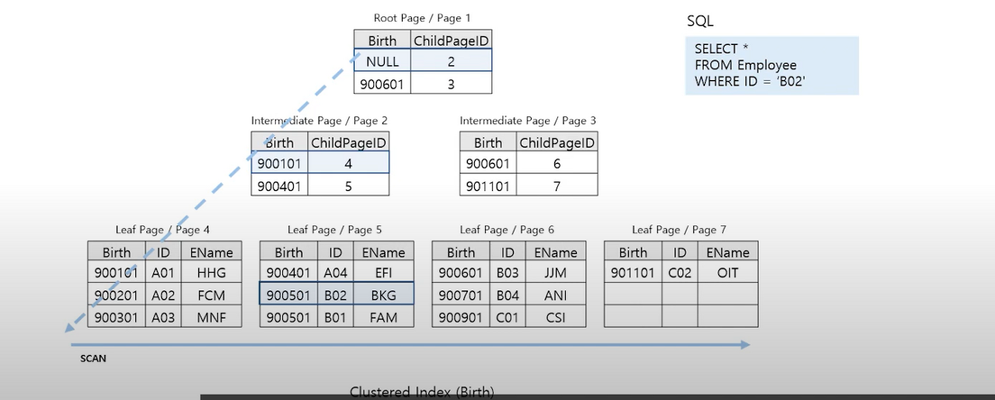Click the "Leaf Page / Page 7" title

coord(679,229)
